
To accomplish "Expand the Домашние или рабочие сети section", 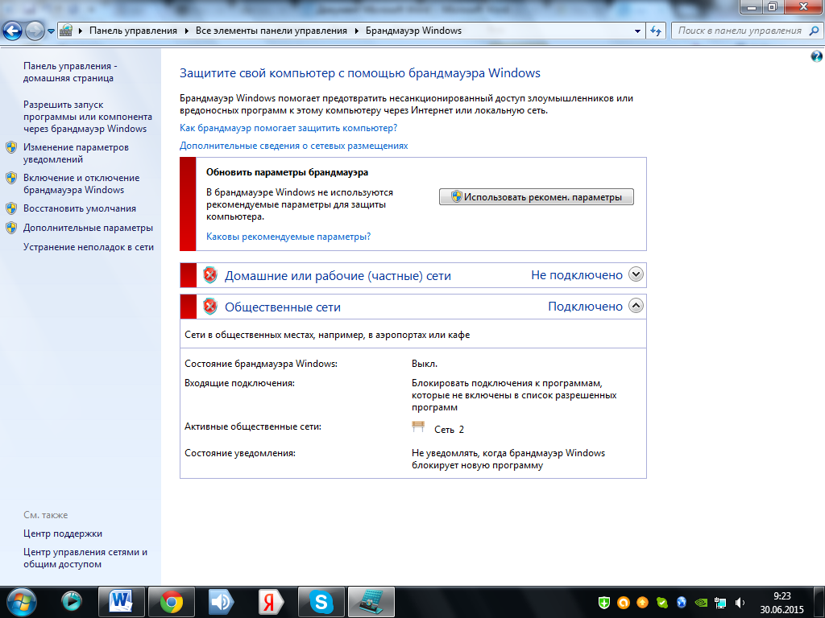I will click(636, 274).
